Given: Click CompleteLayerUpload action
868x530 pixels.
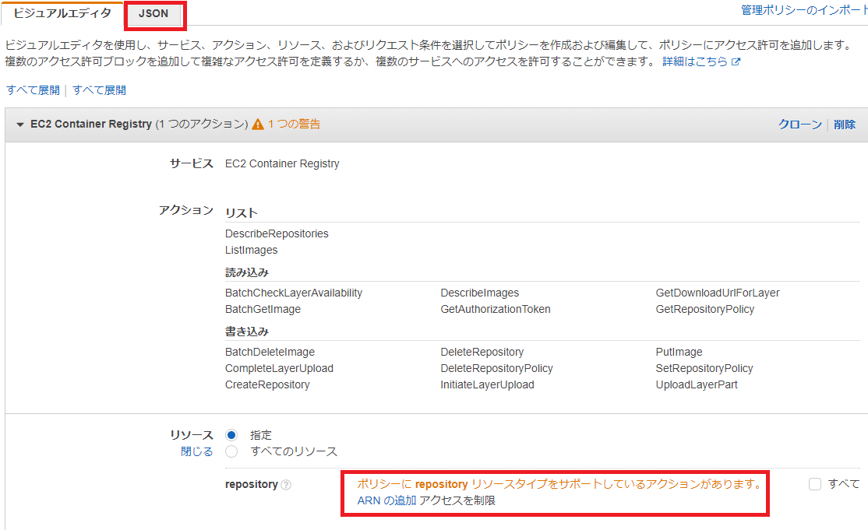Looking at the screenshot, I should point(279,368).
